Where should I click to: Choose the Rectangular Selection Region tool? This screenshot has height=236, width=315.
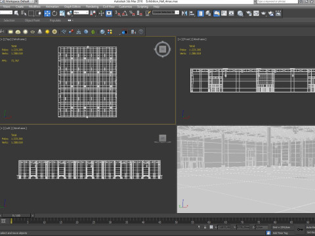(x=31, y=13)
